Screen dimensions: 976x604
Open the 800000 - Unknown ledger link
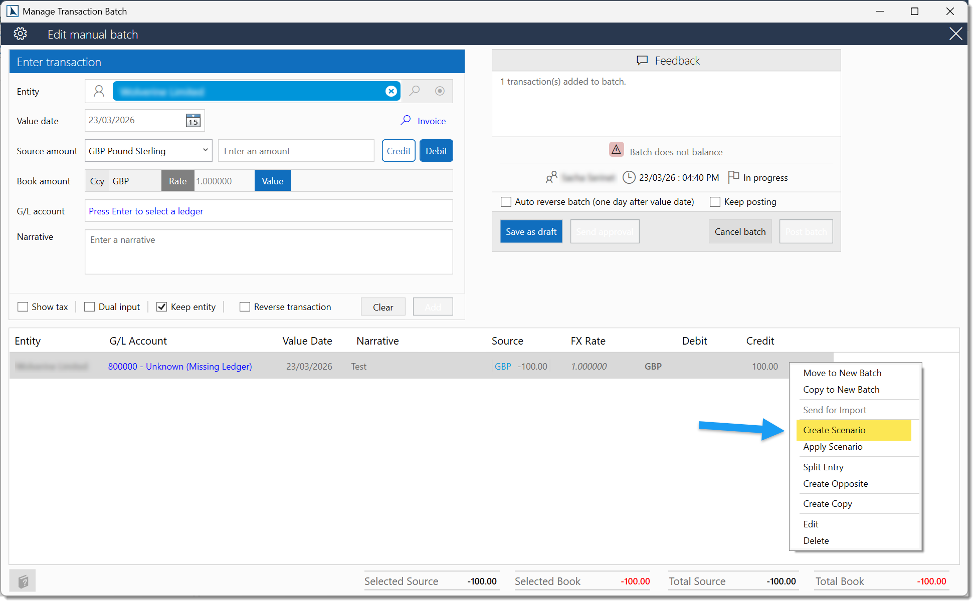[180, 367]
